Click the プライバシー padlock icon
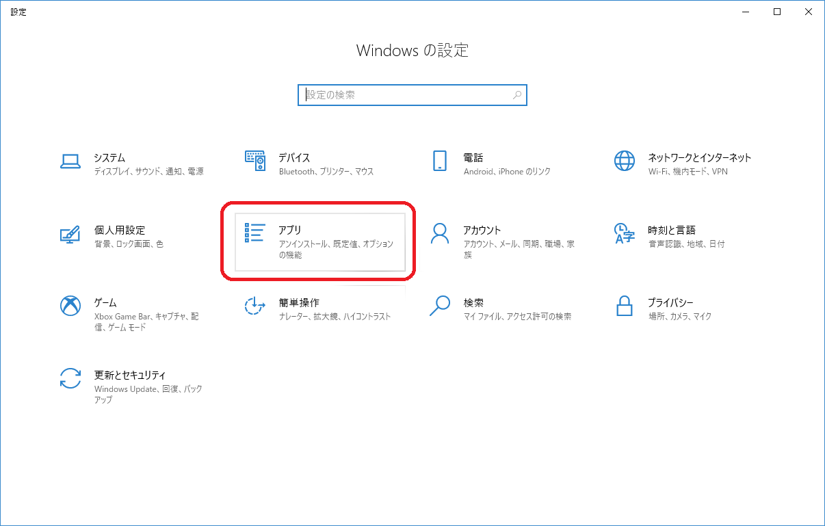Screen dimensions: 825x526 click(625, 306)
